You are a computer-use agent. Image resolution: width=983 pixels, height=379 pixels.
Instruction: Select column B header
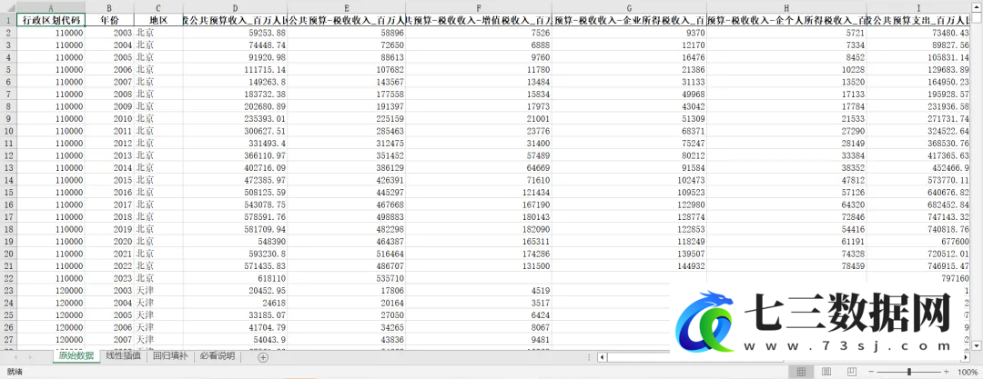(x=110, y=7)
